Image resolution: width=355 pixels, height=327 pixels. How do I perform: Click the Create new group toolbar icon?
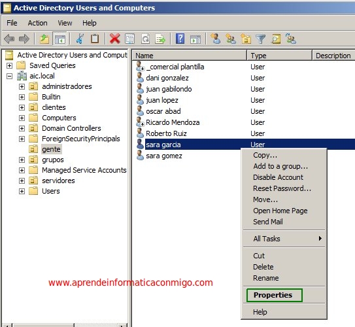click(x=231, y=39)
